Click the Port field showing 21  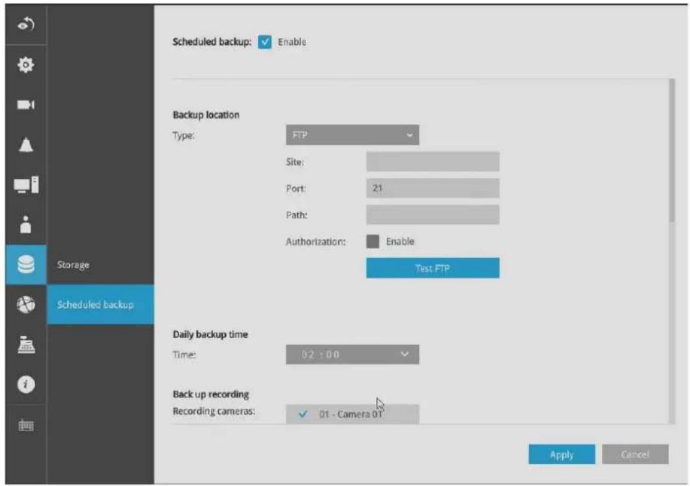pyautogui.click(x=433, y=189)
